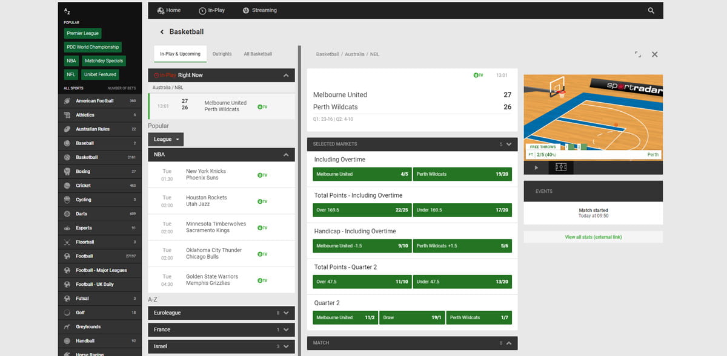Click the search magnifier icon
The image size is (727, 356).
click(651, 10)
